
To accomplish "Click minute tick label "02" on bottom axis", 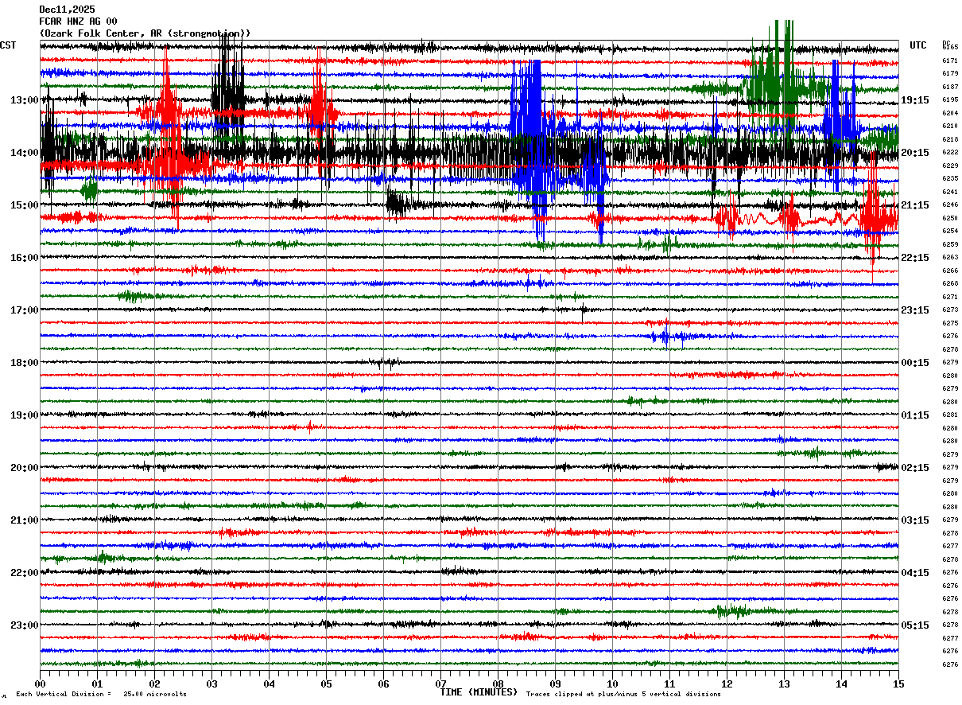I will [154, 684].
